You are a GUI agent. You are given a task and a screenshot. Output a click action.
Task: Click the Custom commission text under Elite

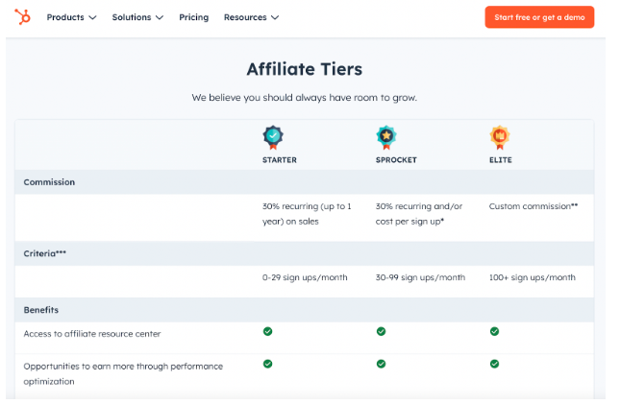click(x=533, y=206)
